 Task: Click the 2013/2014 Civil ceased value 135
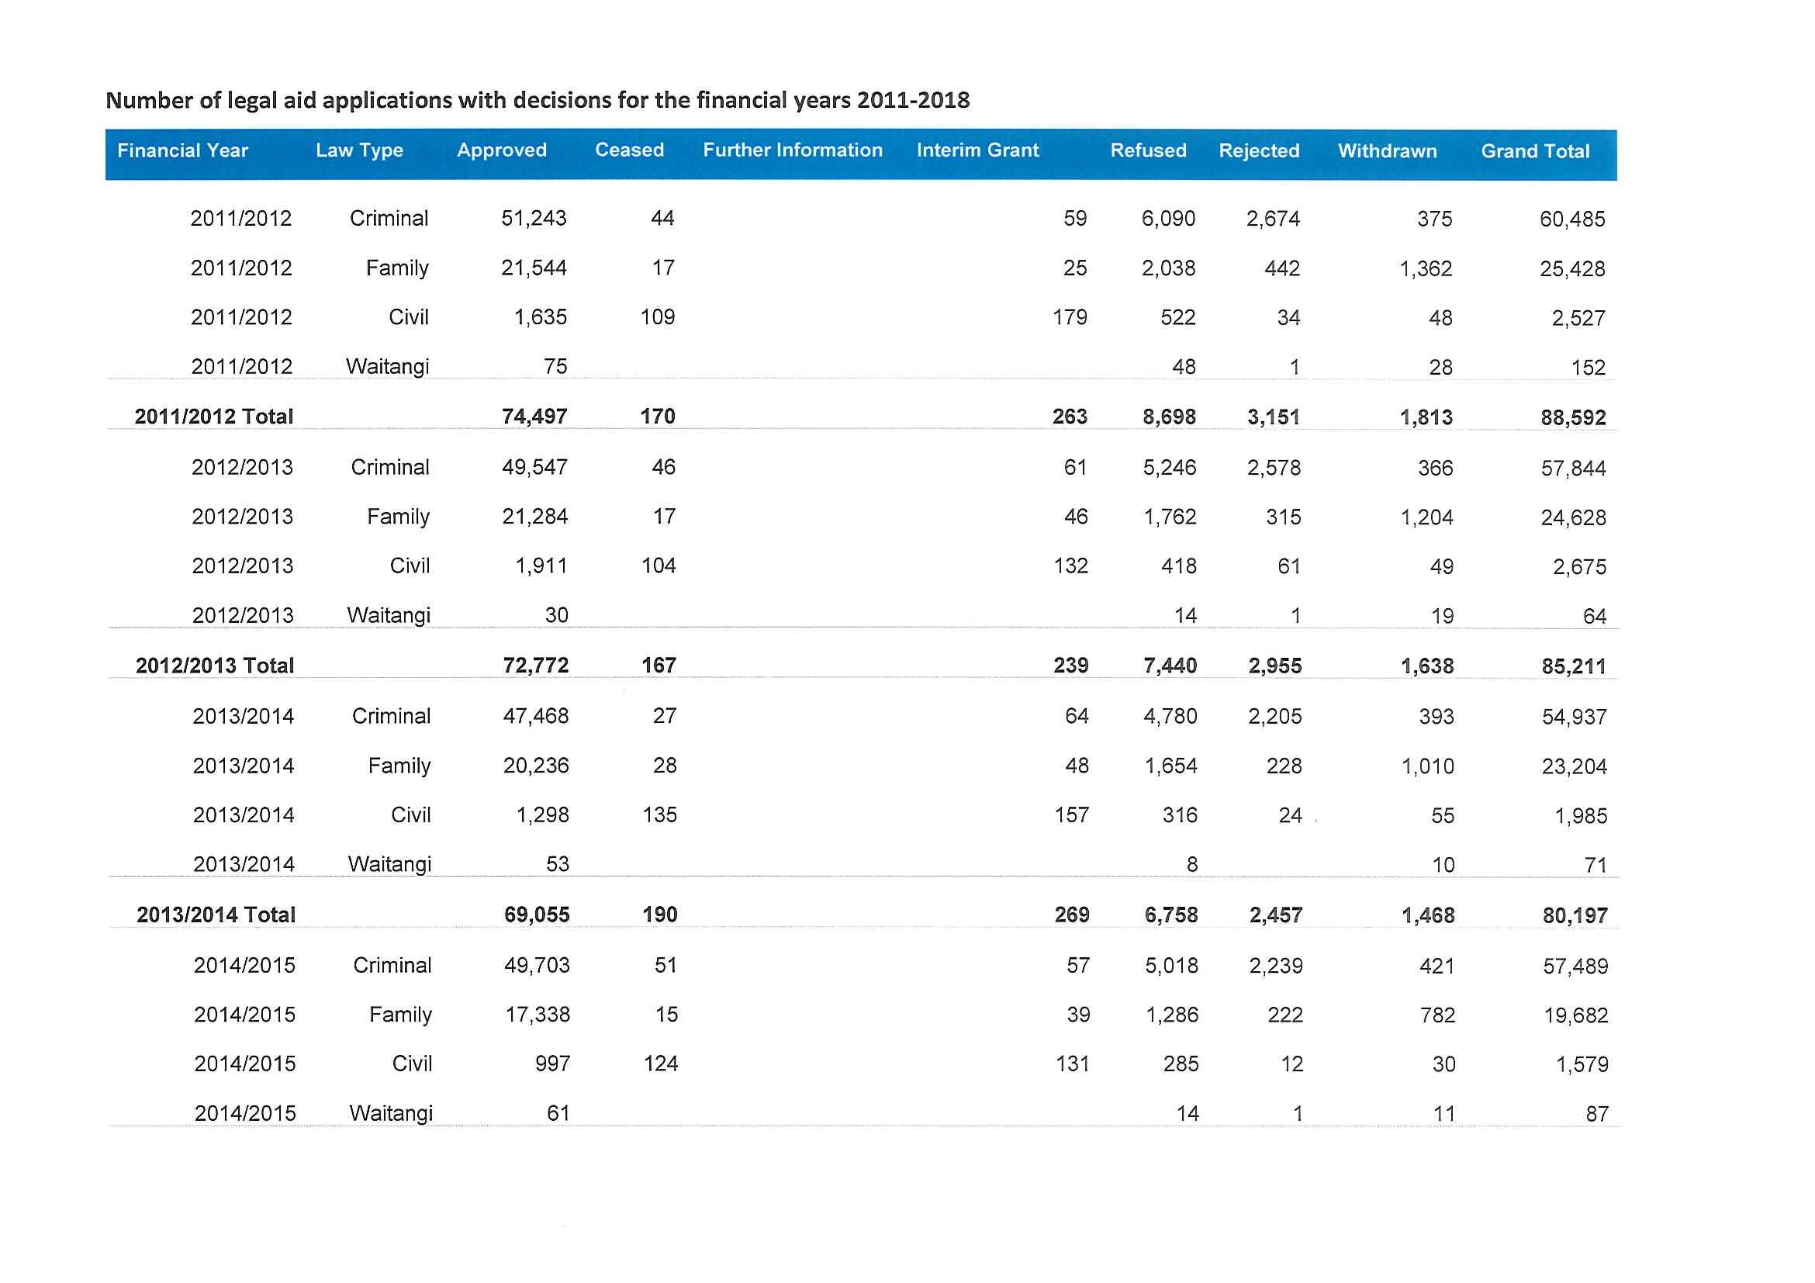tap(659, 815)
